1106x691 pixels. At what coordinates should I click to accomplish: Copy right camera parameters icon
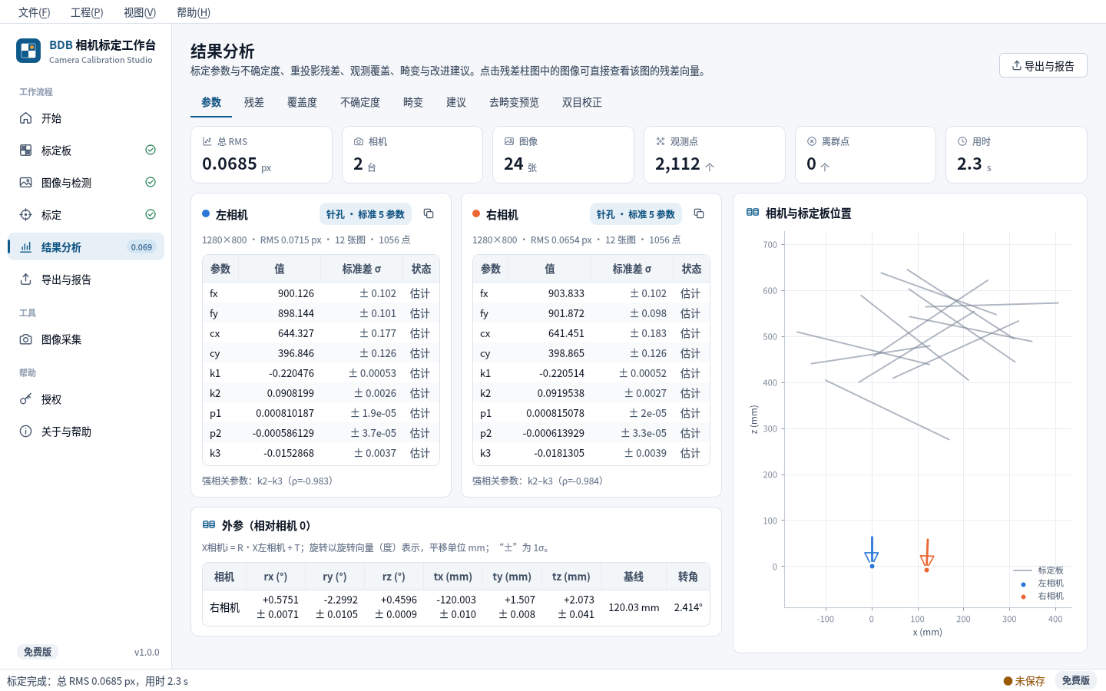[699, 213]
